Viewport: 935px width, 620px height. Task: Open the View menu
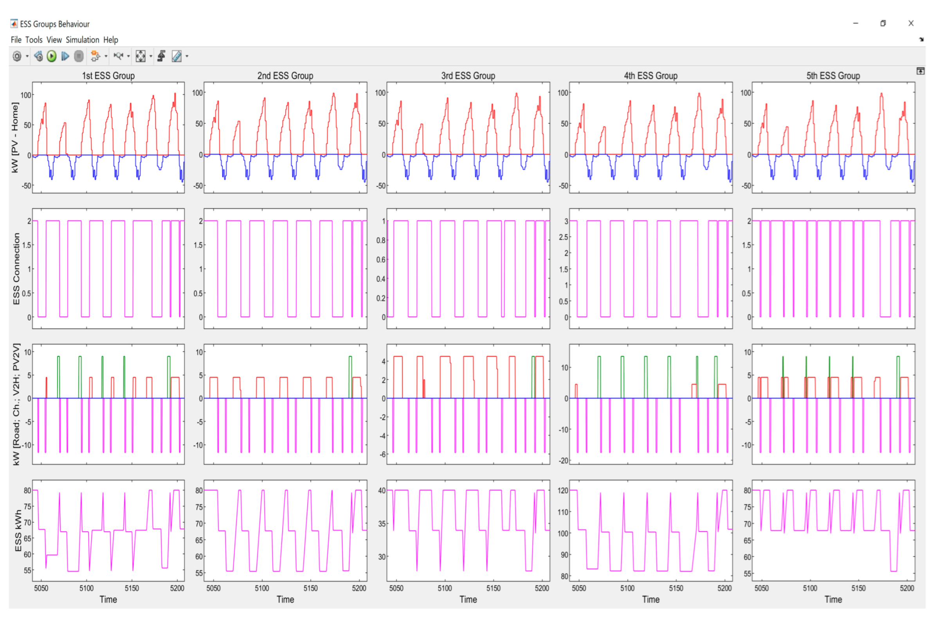click(54, 40)
